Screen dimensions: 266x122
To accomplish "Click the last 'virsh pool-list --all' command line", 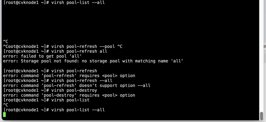I will tap(78, 110).
